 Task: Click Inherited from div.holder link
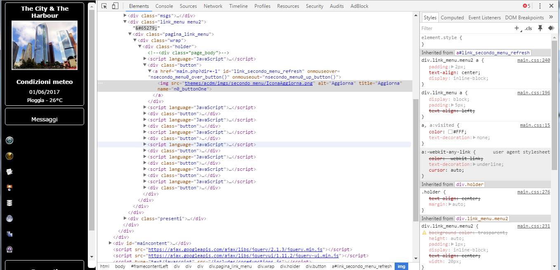coord(470,184)
